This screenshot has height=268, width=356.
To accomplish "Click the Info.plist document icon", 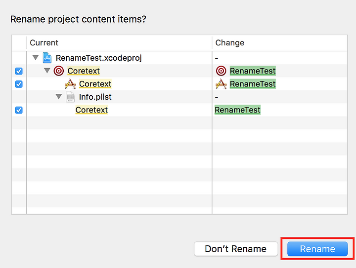I will pos(70,97).
